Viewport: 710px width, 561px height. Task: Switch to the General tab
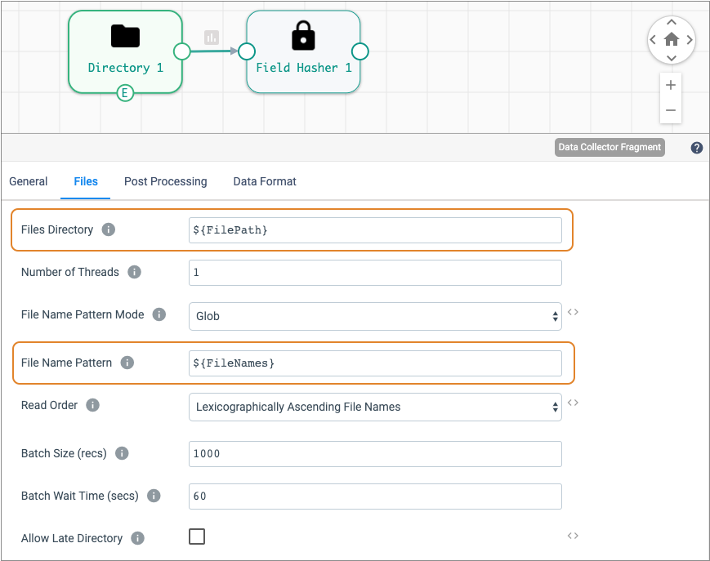tap(29, 181)
